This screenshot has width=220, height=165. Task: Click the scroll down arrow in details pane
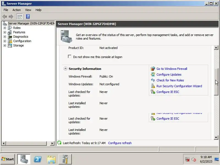[216, 137]
